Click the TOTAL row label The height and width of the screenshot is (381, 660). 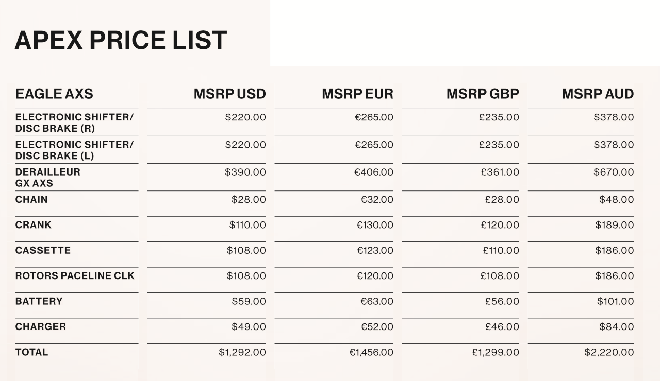[31, 352]
